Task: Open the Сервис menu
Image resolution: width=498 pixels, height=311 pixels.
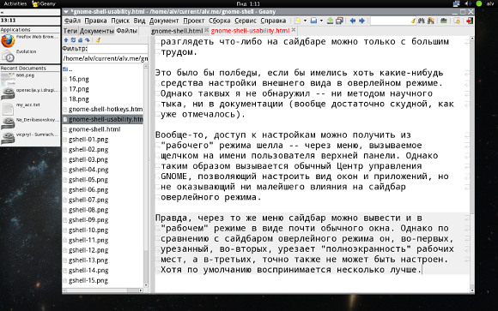Action: click(246, 21)
